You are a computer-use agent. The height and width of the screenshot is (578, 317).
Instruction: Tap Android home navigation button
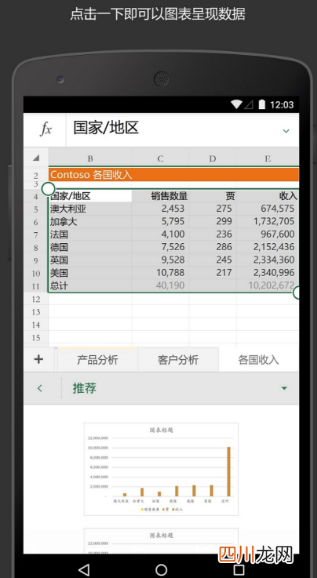161,569
